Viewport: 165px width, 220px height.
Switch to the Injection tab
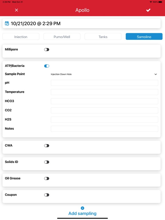pos(21,37)
